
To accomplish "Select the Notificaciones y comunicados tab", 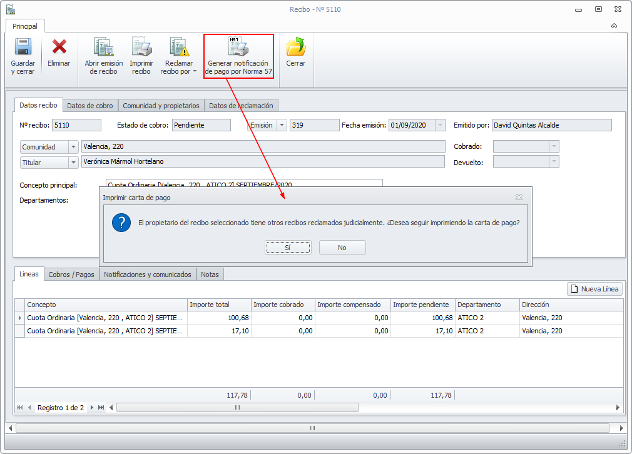I will coord(147,275).
